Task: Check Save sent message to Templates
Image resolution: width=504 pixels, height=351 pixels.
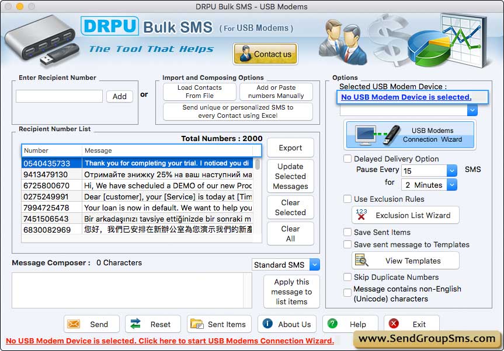Action: click(347, 244)
